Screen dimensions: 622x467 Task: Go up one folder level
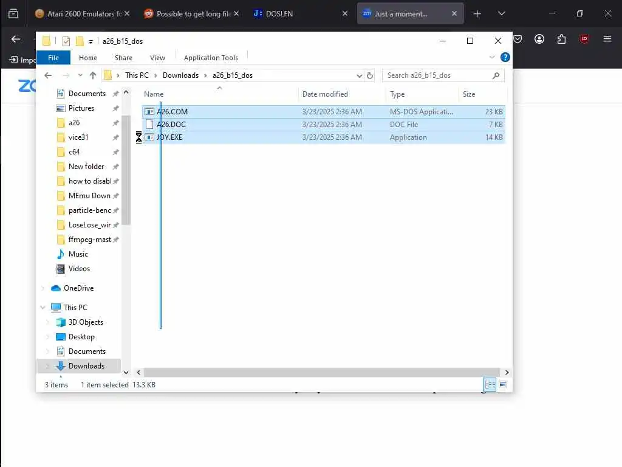tap(93, 75)
